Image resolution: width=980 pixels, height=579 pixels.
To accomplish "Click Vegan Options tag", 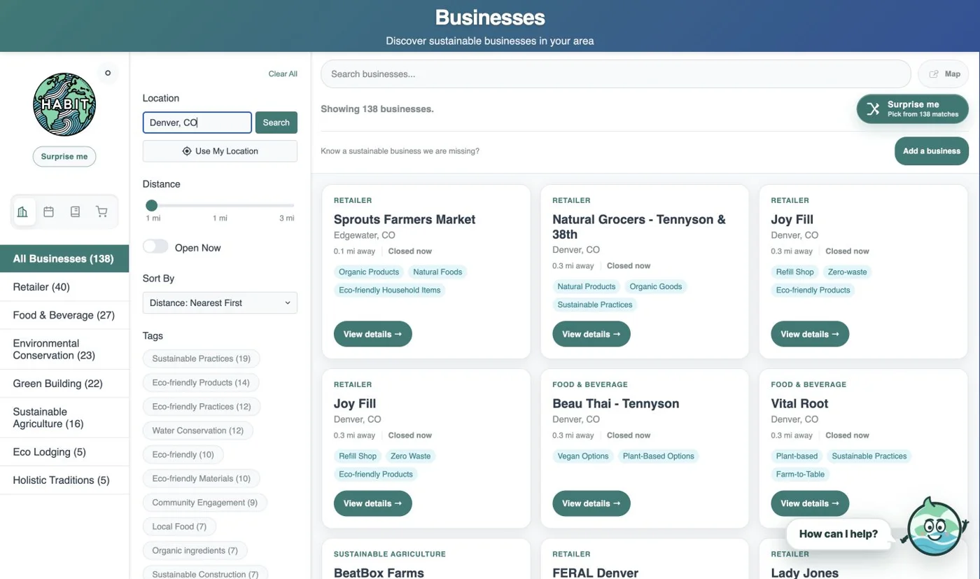I will pyautogui.click(x=582, y=456).
